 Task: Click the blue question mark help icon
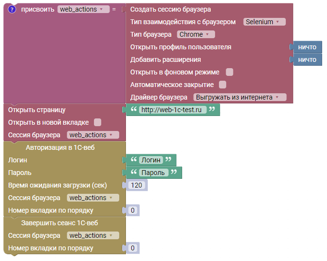[12, 10]
